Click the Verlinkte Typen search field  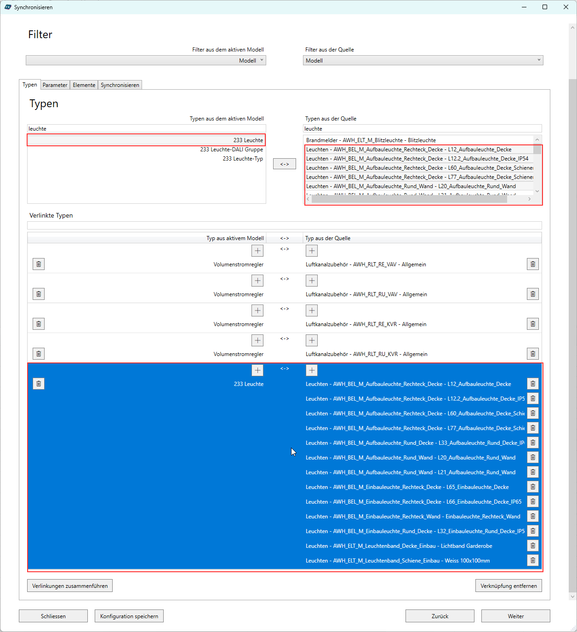click(x=284, y=225)
